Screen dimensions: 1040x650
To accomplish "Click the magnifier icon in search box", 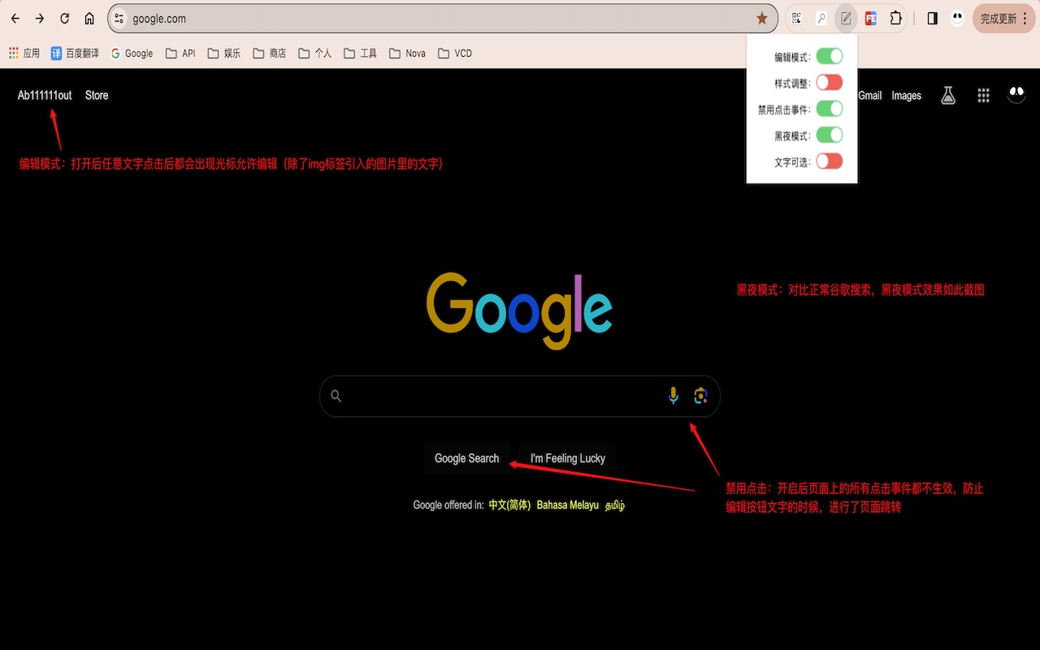I will [336, 396].
